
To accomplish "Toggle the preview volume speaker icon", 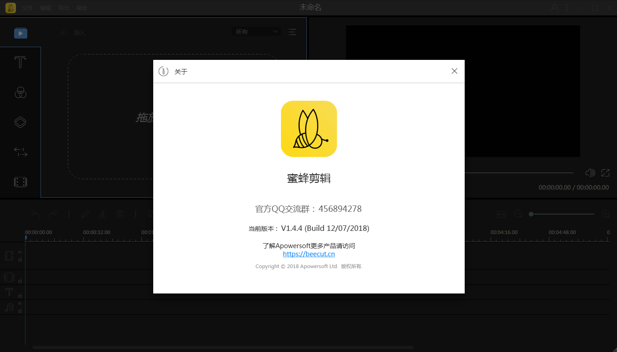I will (590, 173).
